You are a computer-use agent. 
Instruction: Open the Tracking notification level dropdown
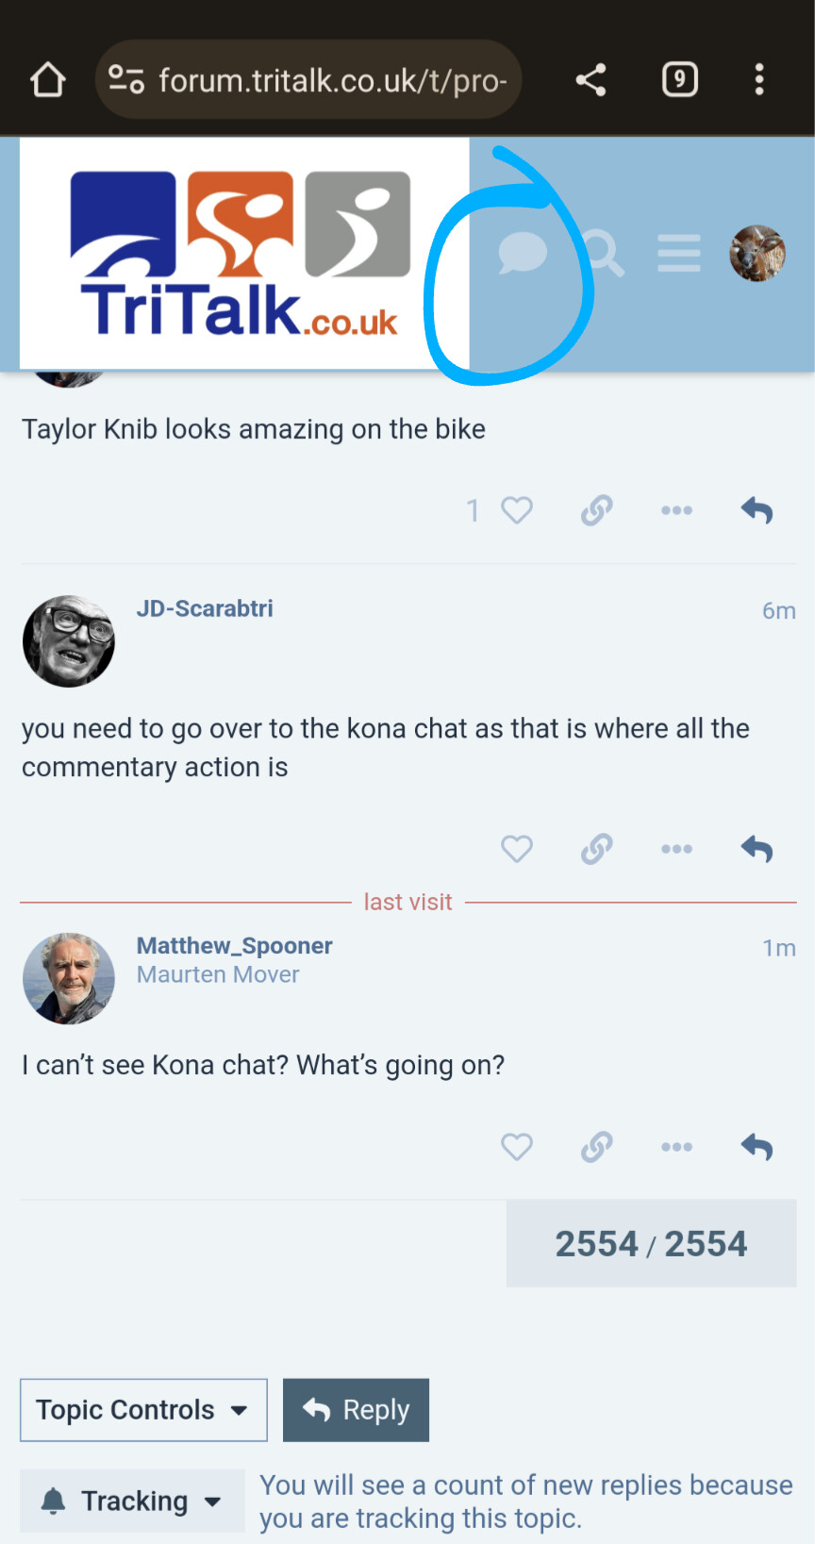coord(132,1501)
